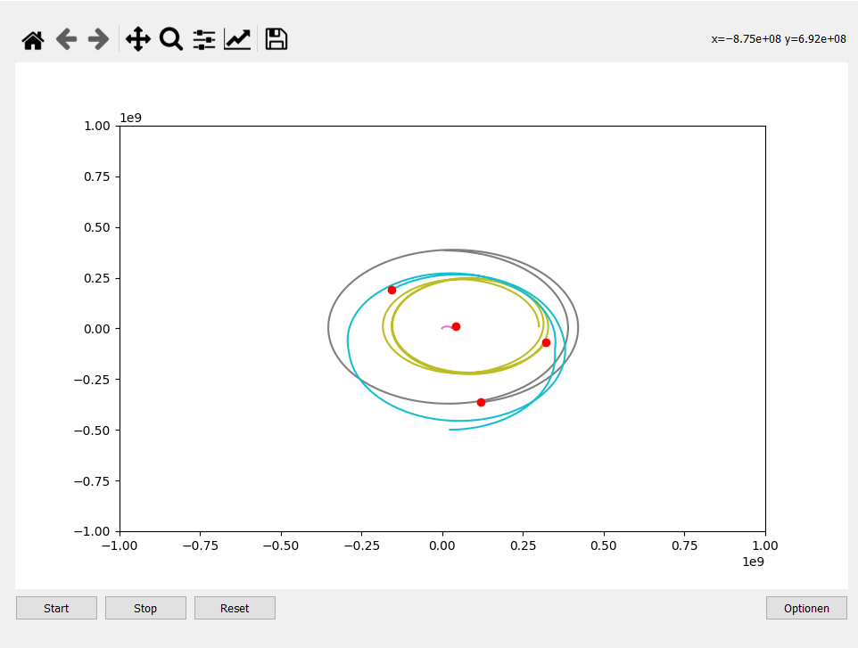This screenshot has width=858, height=648.
Task: Toggle the Zoom to rectangle magnifier
Action: point(170,39)
